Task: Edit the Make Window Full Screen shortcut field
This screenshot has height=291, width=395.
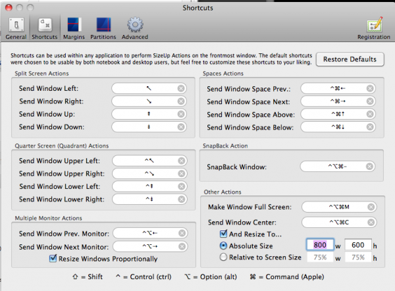Action: [339, 207]
